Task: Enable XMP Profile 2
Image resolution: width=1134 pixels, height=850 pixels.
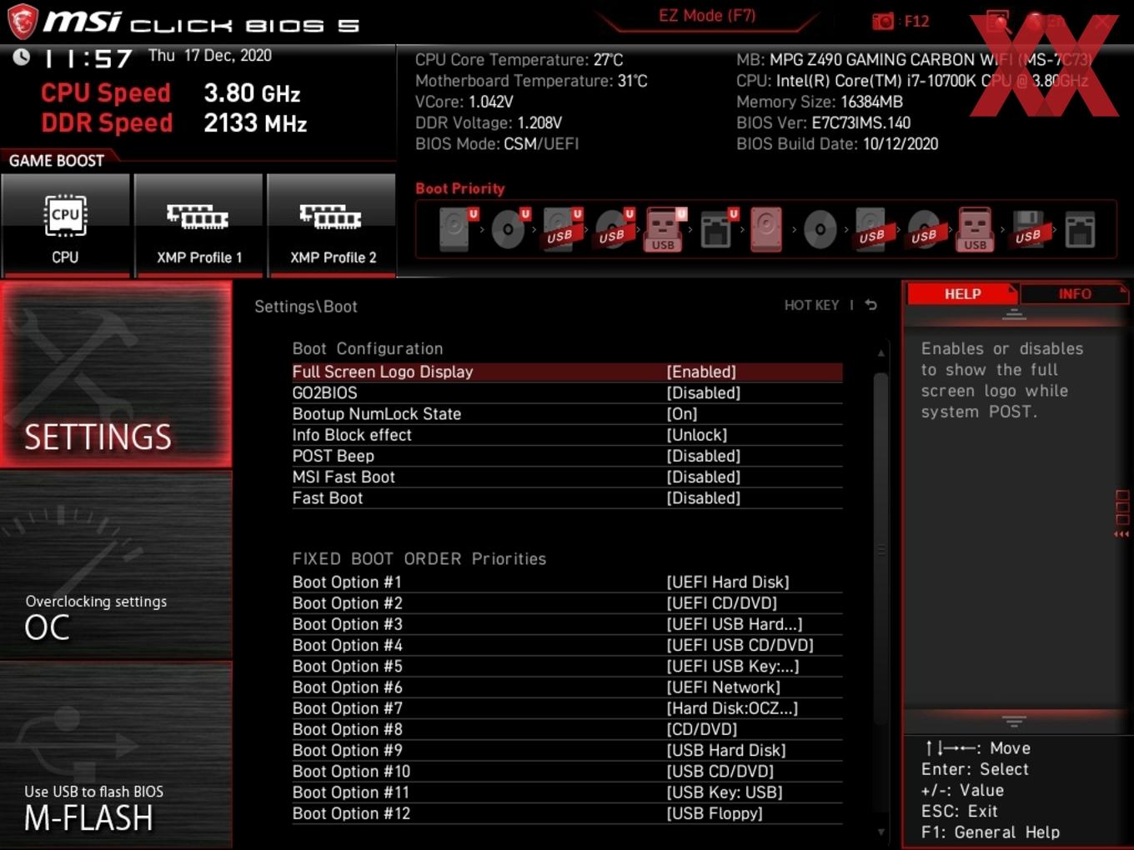Action: (x=332, y=225)
